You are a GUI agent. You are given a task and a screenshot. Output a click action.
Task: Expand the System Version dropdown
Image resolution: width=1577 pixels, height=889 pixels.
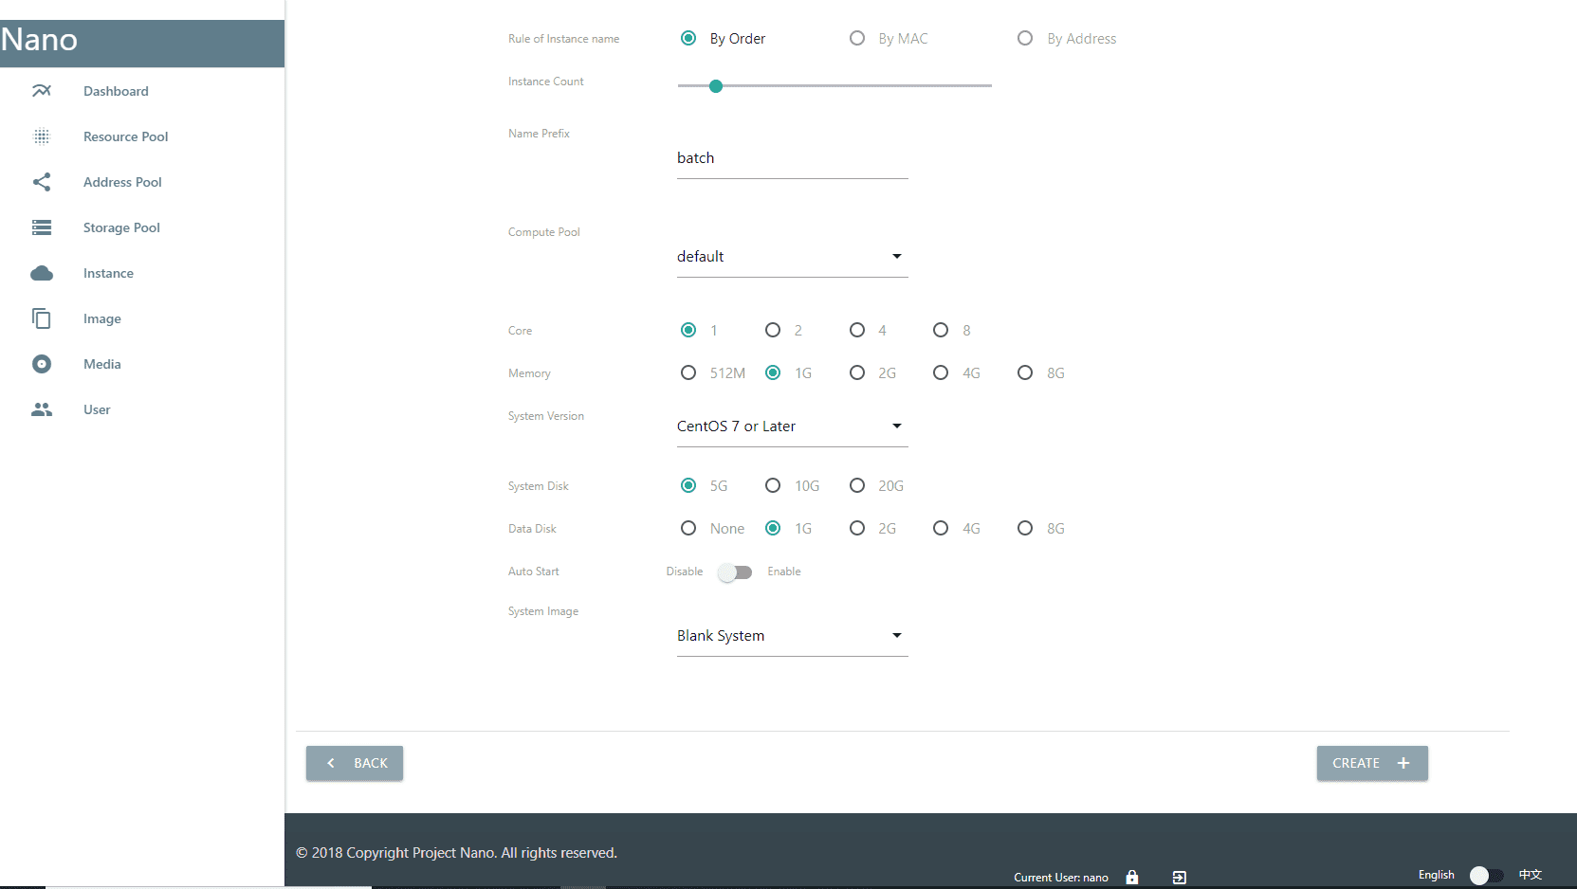[792, 426]
